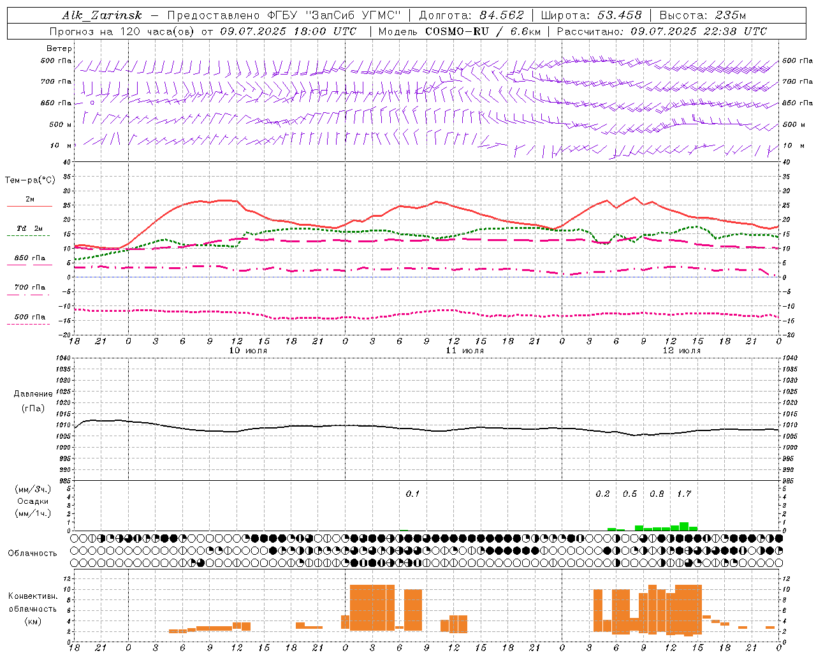The height and width of the screenshot is (653, 816).
Task: Select the Конвективн. облачность (км) panel title
Action: coord(33,608)
